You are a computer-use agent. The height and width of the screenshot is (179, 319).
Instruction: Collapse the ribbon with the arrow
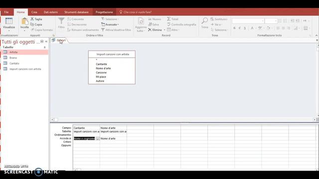(x=317, y=35)
